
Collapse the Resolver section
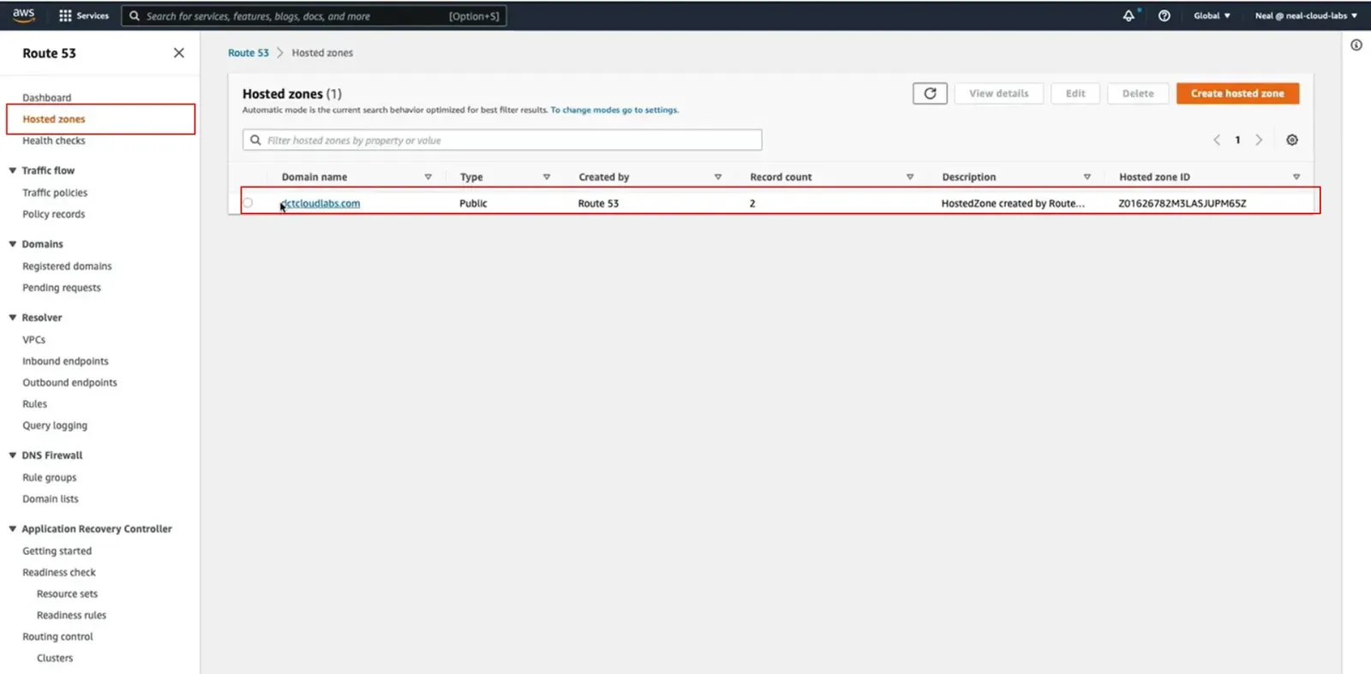(x=13, y=318)
